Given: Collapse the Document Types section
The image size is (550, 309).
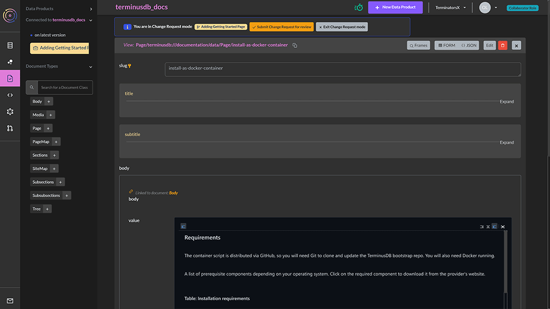Looking at the screenshot, I should point(91,67).
